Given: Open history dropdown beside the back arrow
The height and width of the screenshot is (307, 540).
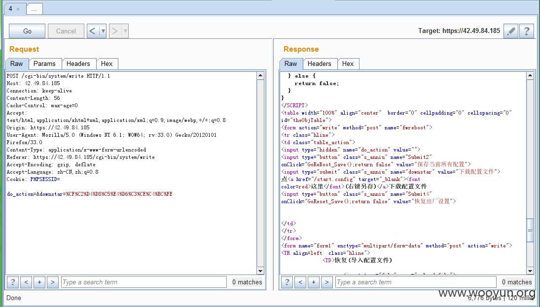Looking at the screenshot, I should [103, 31].
